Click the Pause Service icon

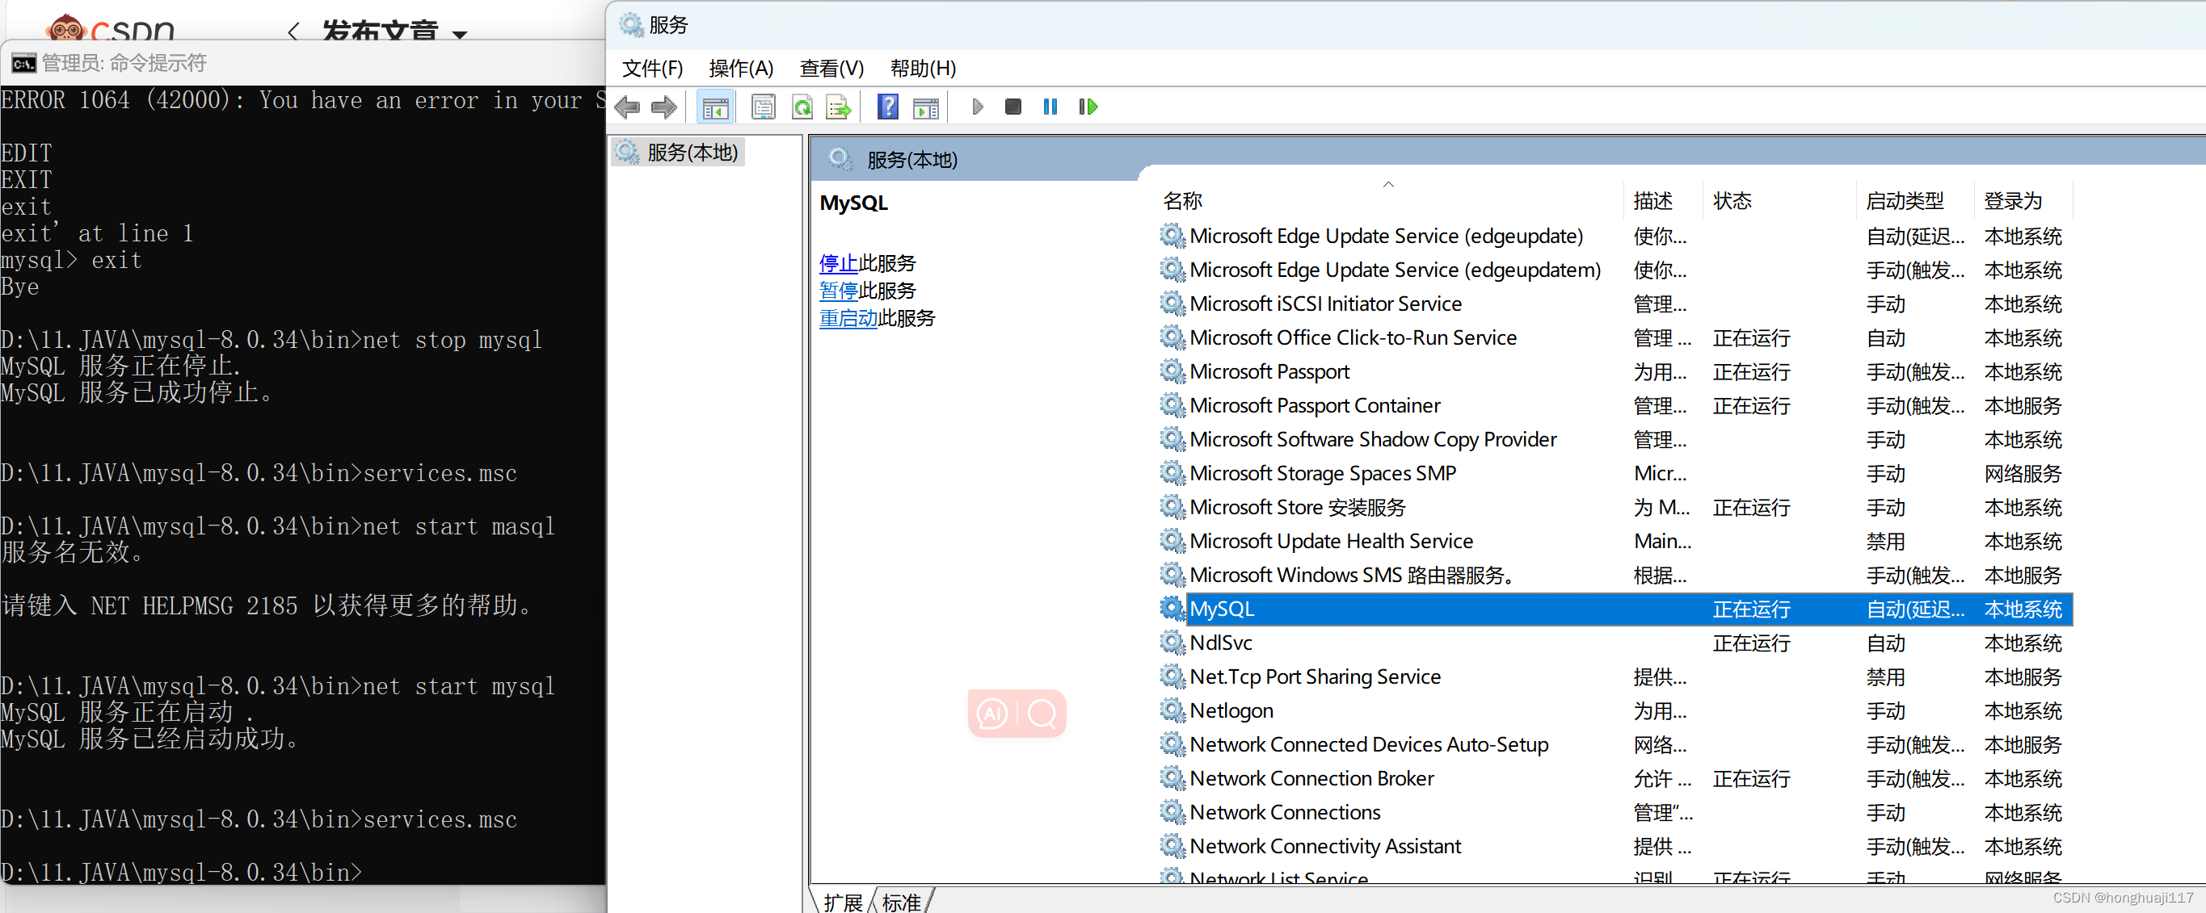click(1050, 107)
